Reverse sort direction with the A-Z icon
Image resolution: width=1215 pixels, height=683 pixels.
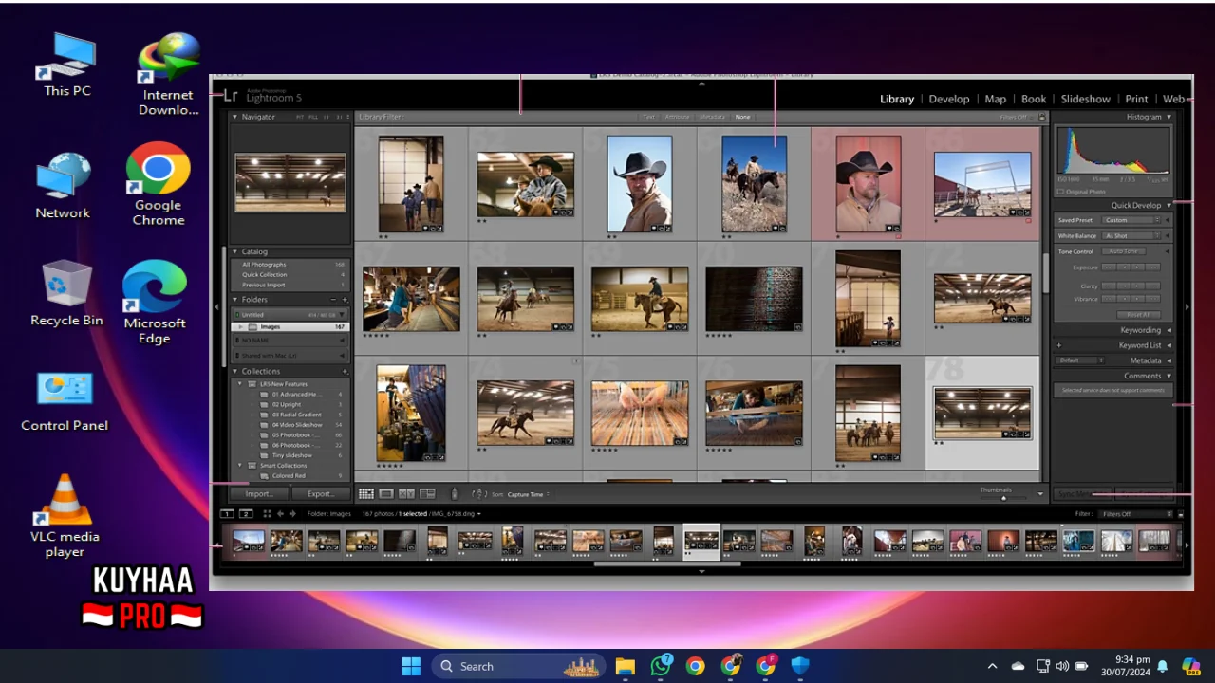point(480,494)
